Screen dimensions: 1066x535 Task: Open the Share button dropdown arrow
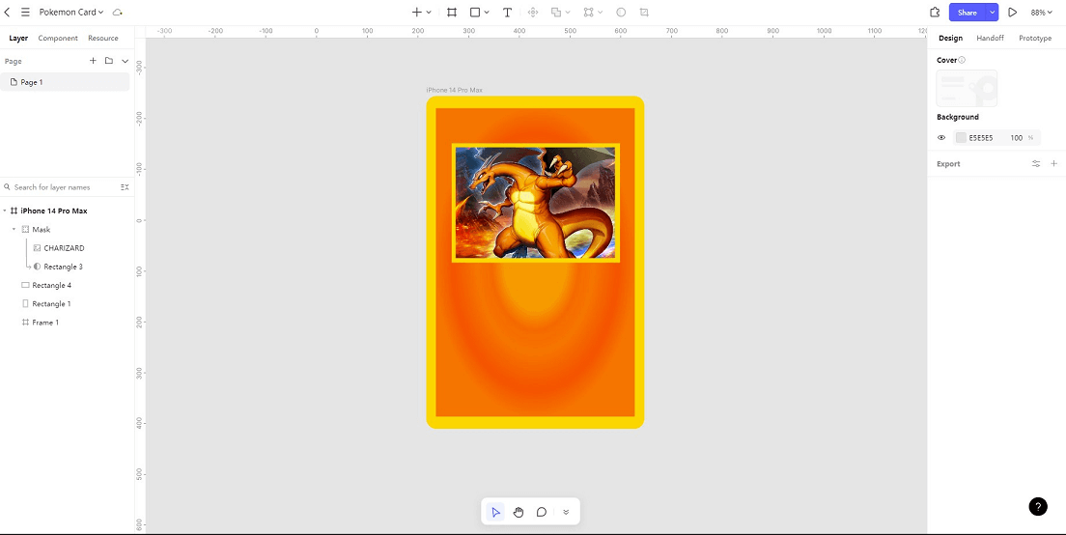coord(993,13)
